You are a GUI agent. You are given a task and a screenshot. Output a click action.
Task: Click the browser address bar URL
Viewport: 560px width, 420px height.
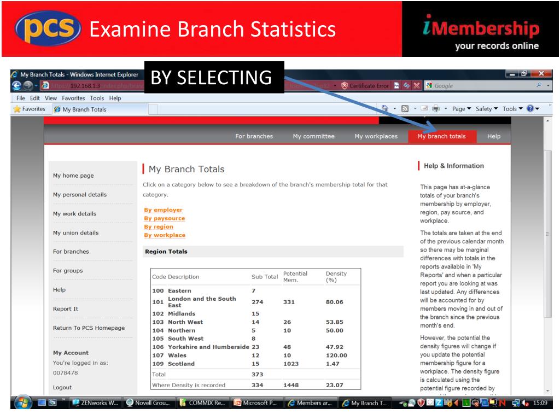coord(189,86)
